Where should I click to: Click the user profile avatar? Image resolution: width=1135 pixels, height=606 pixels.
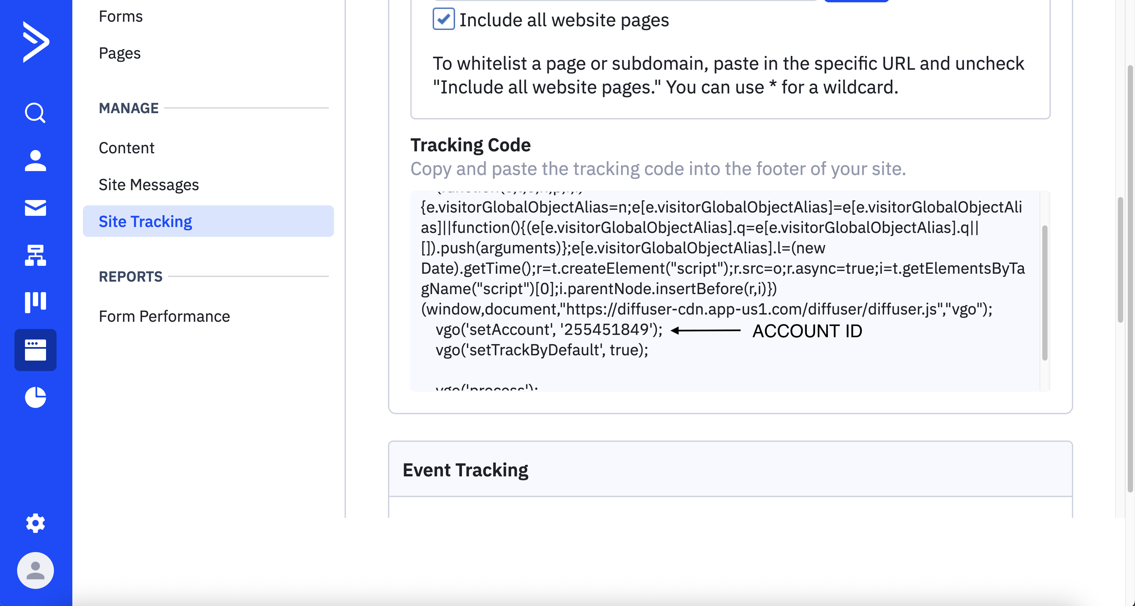(35, 570)
